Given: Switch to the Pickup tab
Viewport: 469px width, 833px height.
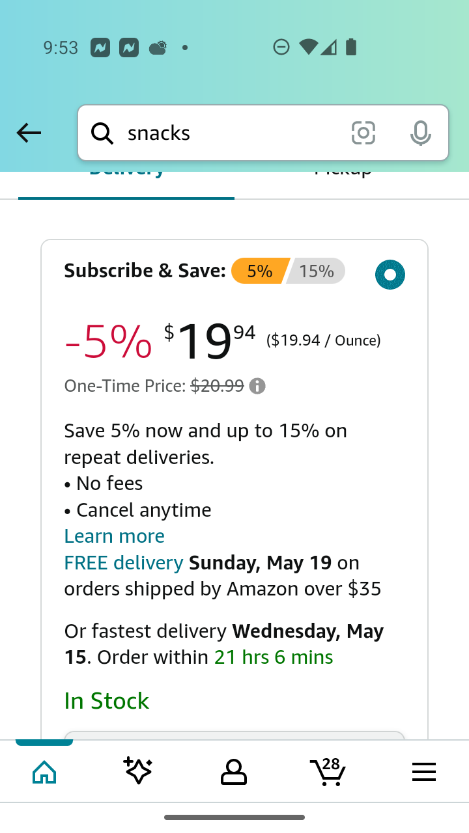Looking at the screenshot, I should pos(343,177).
